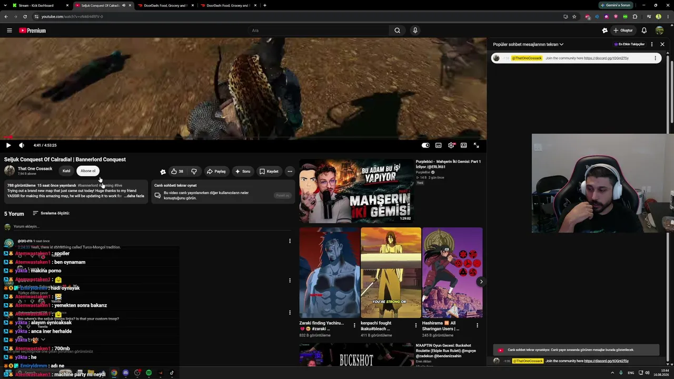Image resolution: width=674 pixels, height=379 pixels.
Task: Open the subtitles control in the player
Action: tap(438, 145)
